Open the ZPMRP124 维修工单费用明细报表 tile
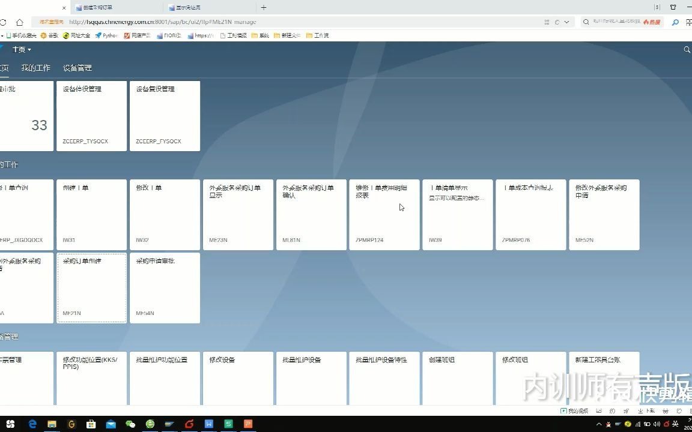The height and width of the screenshot is (432, 692). click(384, 214)
